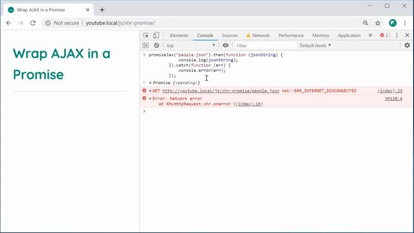Switch to the Elements tab

coord(179,36)
